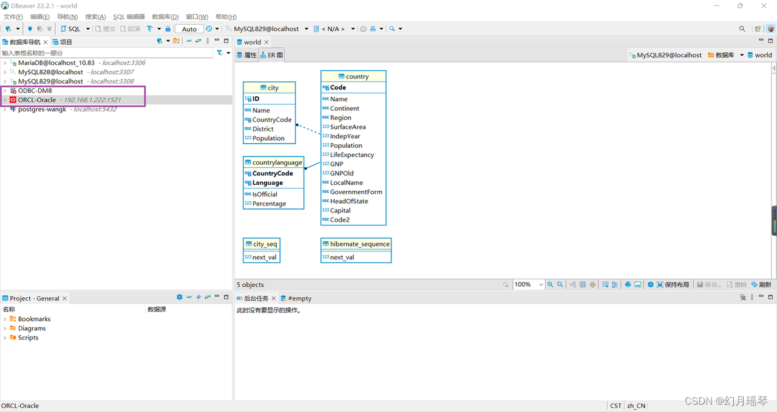The width and height of the screenshot is (777, 412).
Task: Select the country table header in diagram
Action: (x=353, y=76)
